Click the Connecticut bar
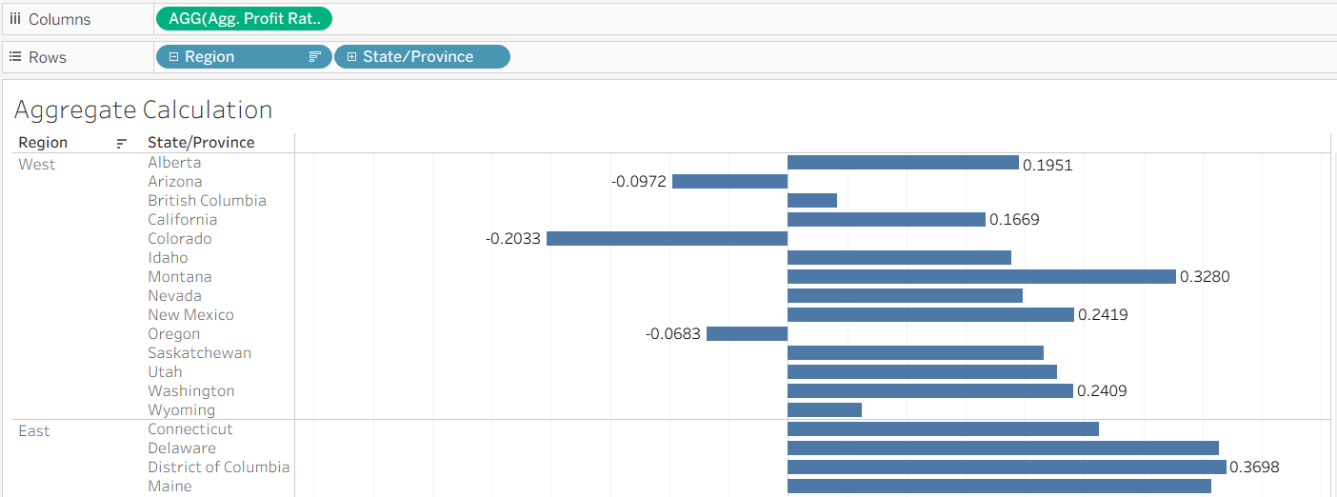Screen dimensions: 1337x497 pyautogui.click(x=943, y=428)
